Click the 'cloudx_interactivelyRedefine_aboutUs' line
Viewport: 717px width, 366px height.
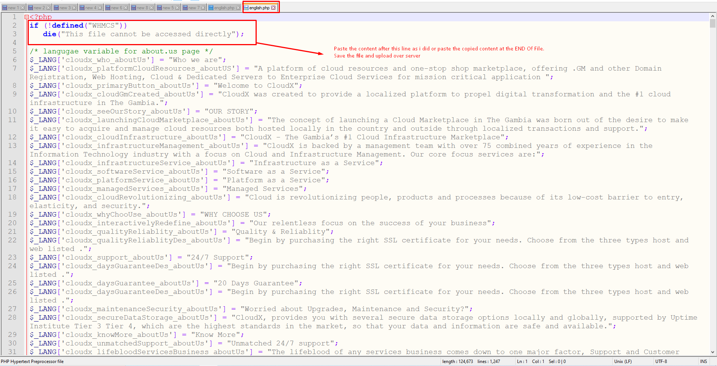pyautogui.click(x=262, y=223)
